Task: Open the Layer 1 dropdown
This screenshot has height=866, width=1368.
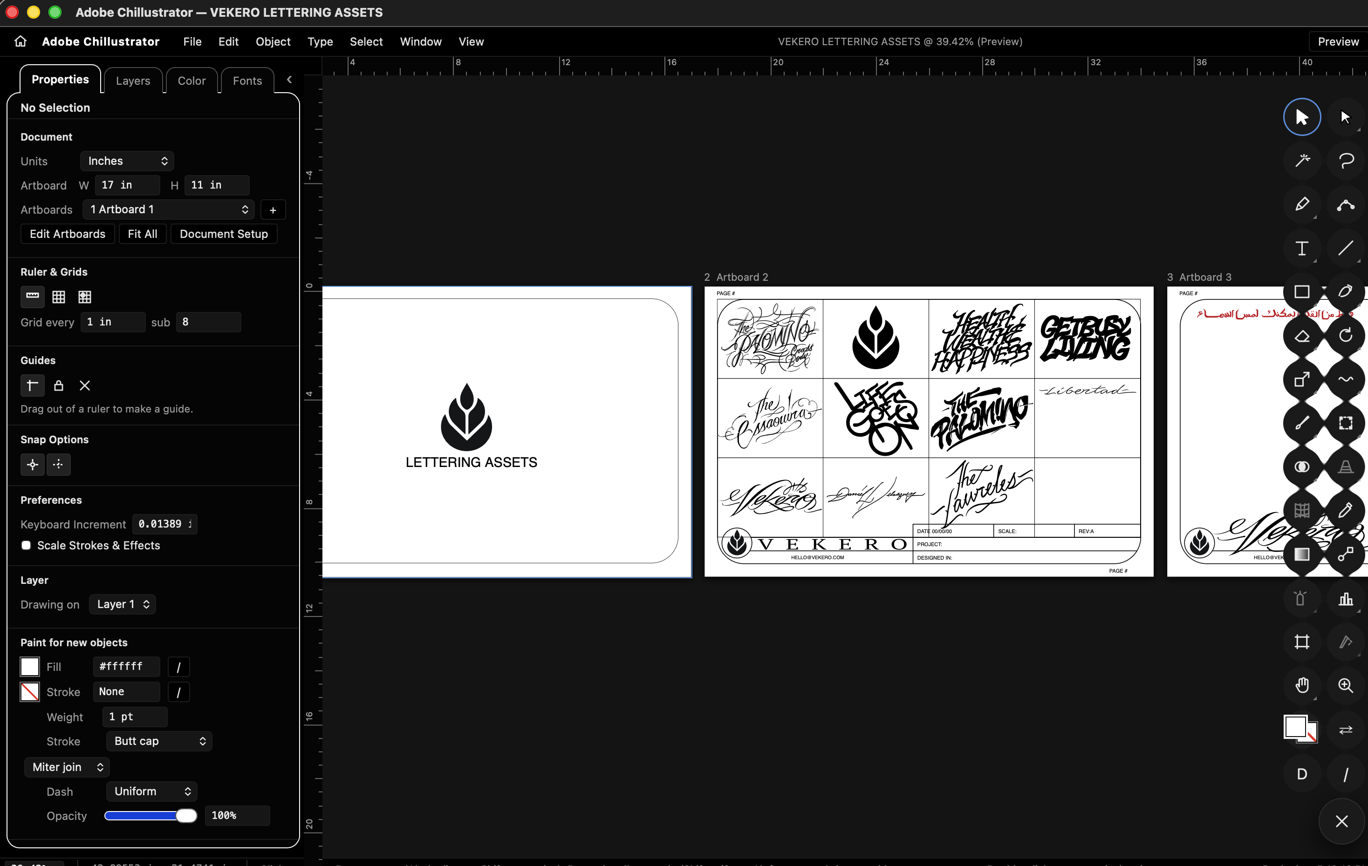Action: 123,604
